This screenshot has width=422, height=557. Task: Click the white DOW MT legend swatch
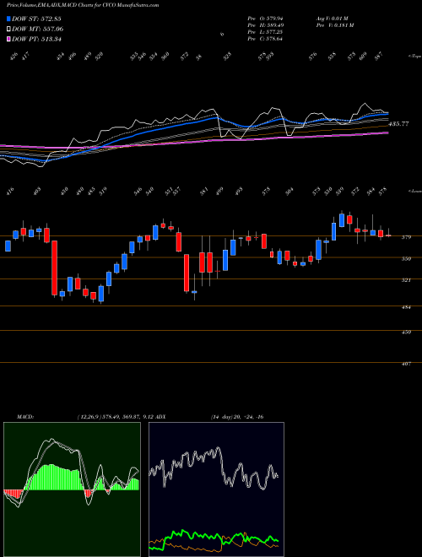point(8,29)
